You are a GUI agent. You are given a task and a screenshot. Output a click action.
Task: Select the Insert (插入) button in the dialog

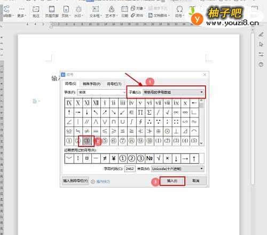172,181
